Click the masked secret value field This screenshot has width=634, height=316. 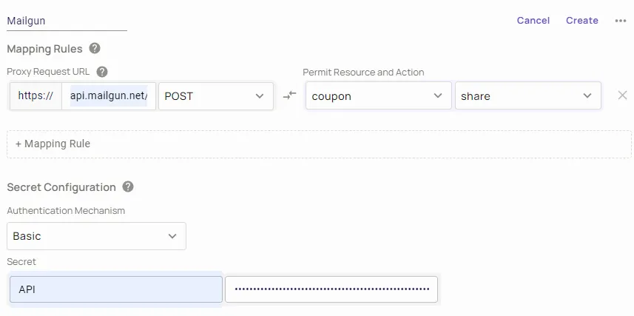(x=331, y=289)
